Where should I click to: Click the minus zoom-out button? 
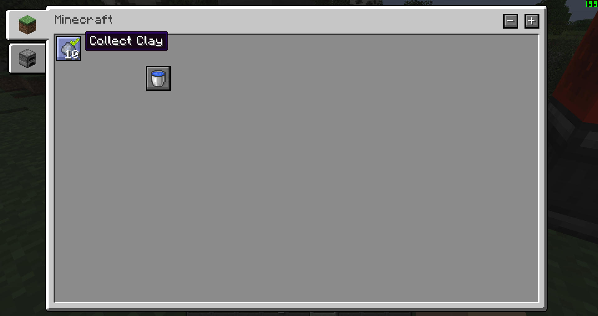coord(511,21)
